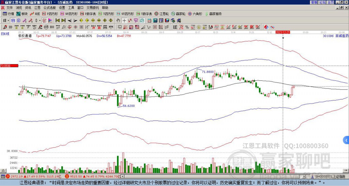This screenshot has height=186, width=349.
Task: Open the 9P四方形 tool
Action: pos(69,14)
